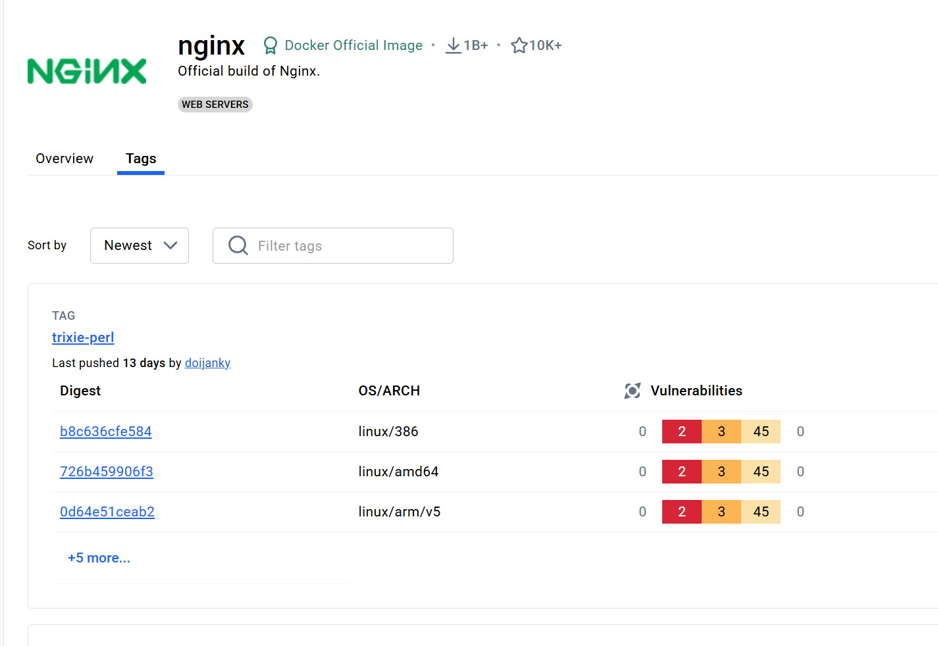This screenshot has width=938, height=646.
Task: Click the star rating icon
Action: click(x=519, y=45)
